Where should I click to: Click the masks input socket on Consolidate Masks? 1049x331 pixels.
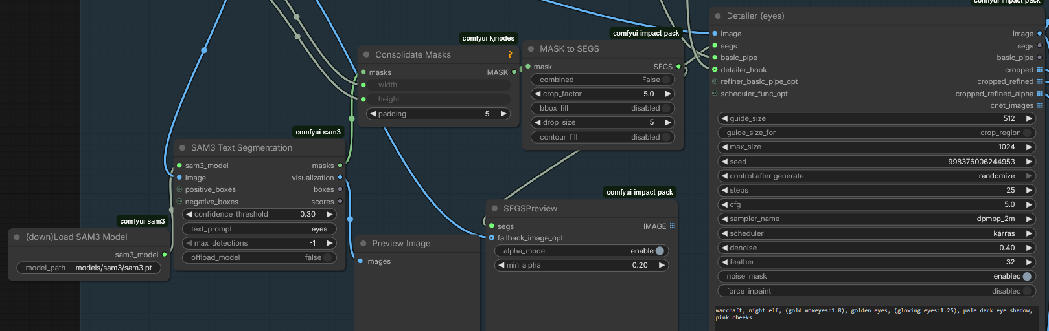click(363, 72)
